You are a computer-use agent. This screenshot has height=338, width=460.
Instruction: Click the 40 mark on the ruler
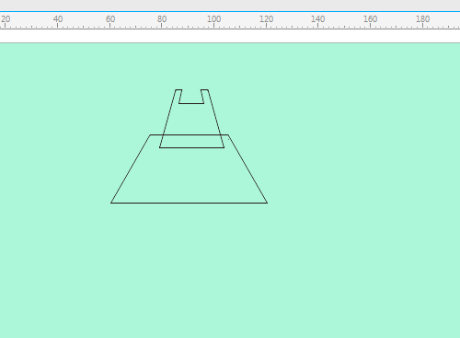click(x=58, y=19)
